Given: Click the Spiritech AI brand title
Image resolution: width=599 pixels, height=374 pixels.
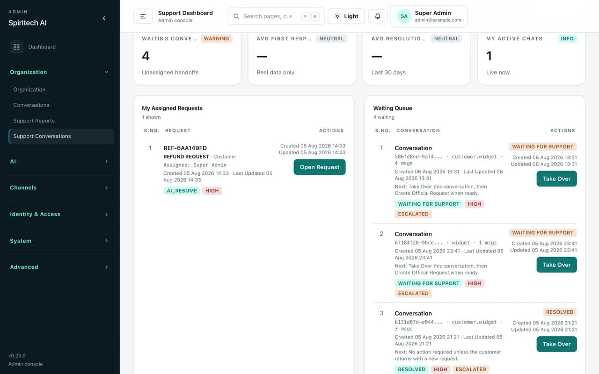Looking at the screenshot, I should coord(28,23).
